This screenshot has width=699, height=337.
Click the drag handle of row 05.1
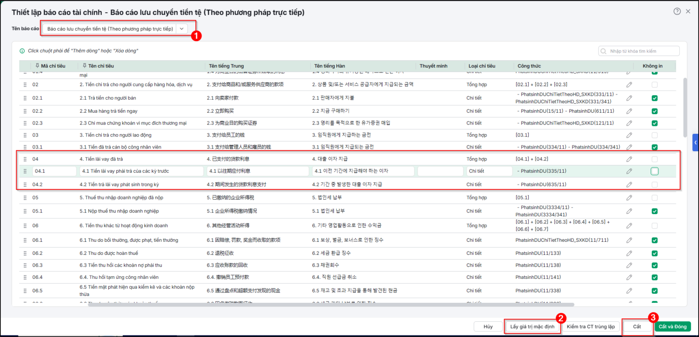(25, 211)
